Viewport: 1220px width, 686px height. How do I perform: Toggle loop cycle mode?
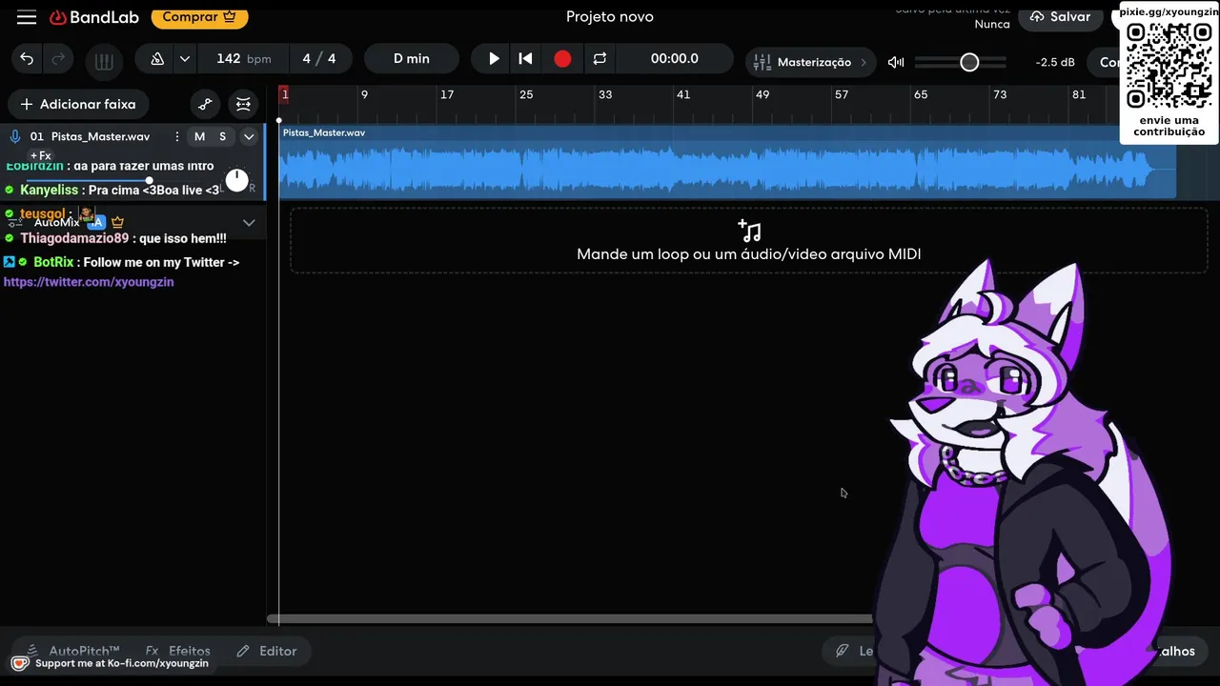click(x=600, y=59)
